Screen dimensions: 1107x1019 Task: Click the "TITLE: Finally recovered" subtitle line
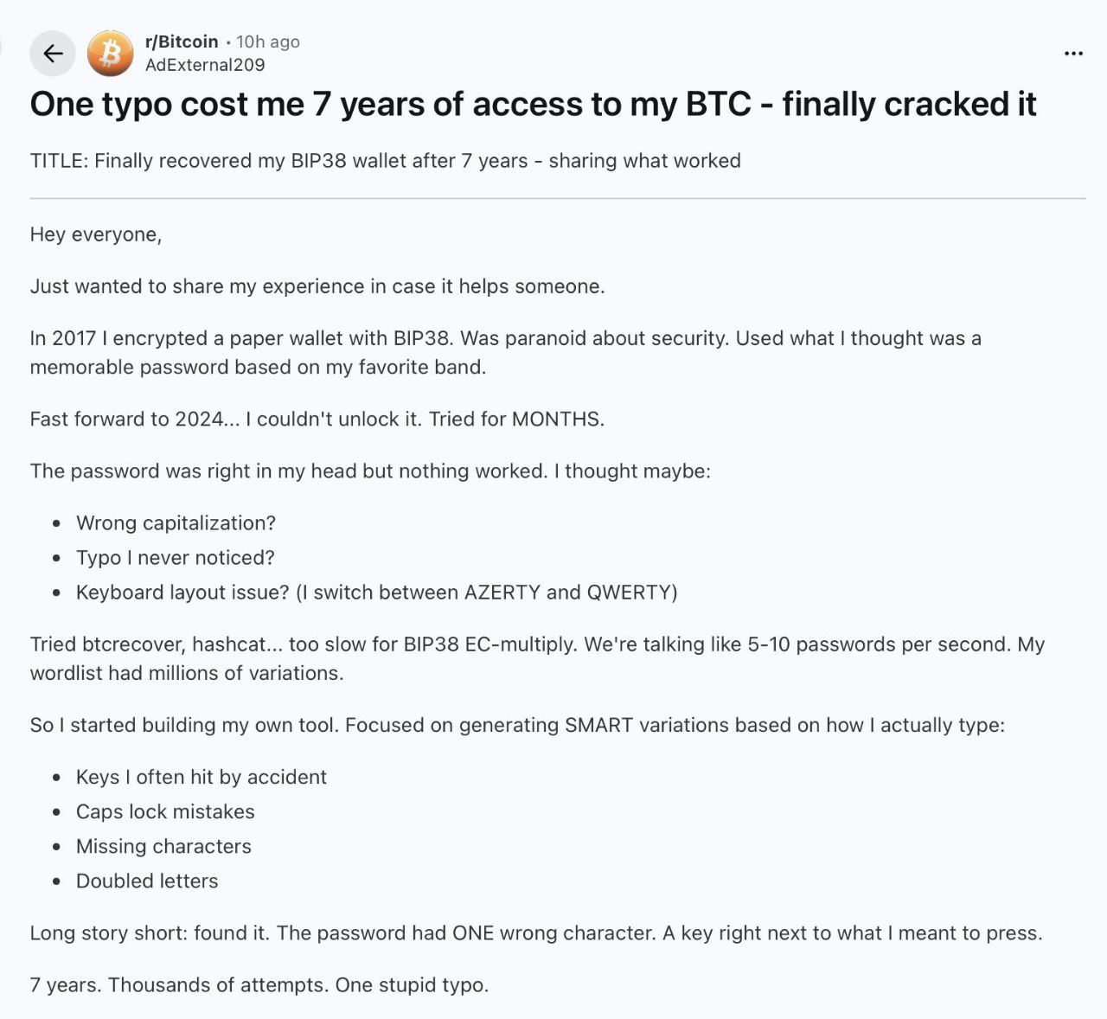click(385, 161)
